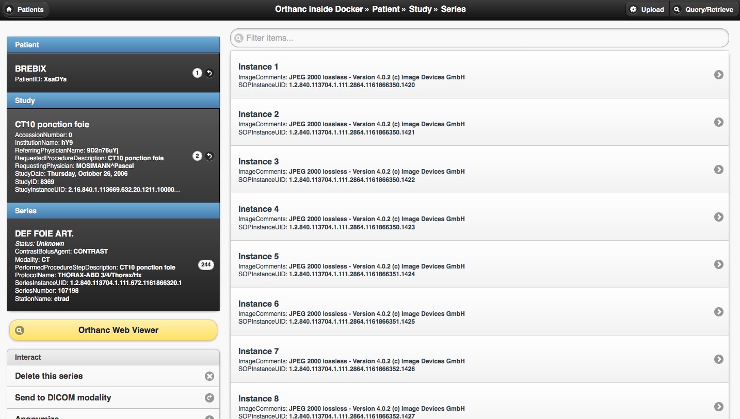This screenshot has width=740, height=419.
Task: Click the magnifier icon in the filter box
Action: pos(239,38)
